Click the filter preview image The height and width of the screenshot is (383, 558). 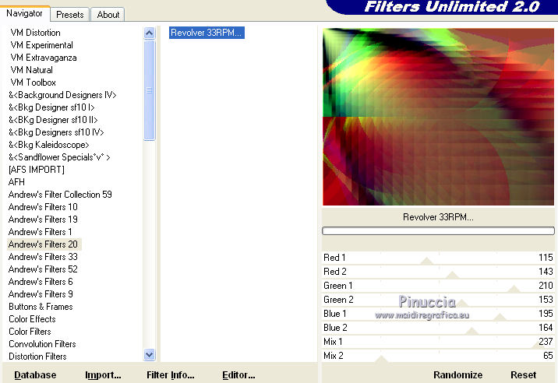pos(438,117)
